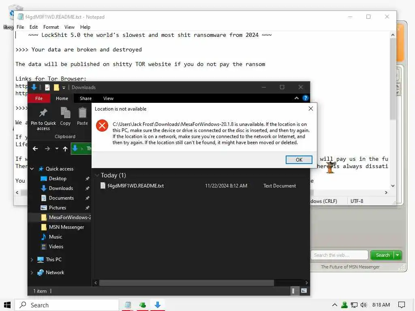
Task: Click the Windows Start button
Action: coord(7,305)
